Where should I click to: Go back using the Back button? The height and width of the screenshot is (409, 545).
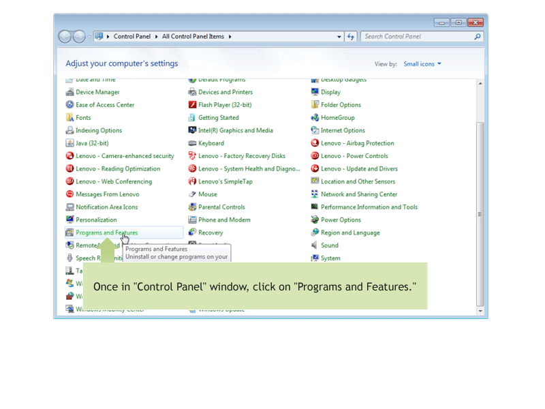[65, 37]
